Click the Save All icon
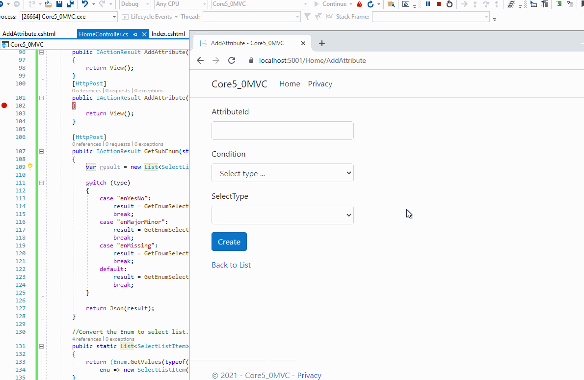The height and width of the screenshot is (380, 584). tap(70, 4)
